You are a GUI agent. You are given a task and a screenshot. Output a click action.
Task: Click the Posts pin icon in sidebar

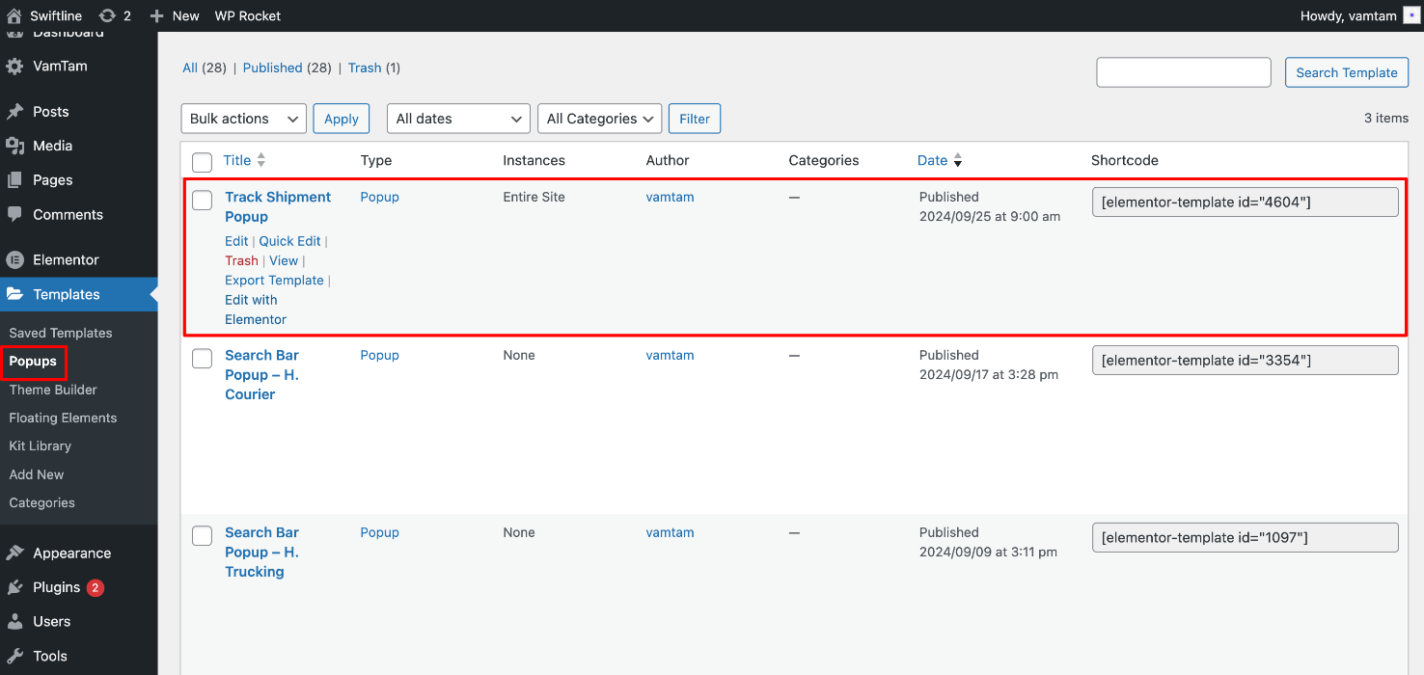14,112
